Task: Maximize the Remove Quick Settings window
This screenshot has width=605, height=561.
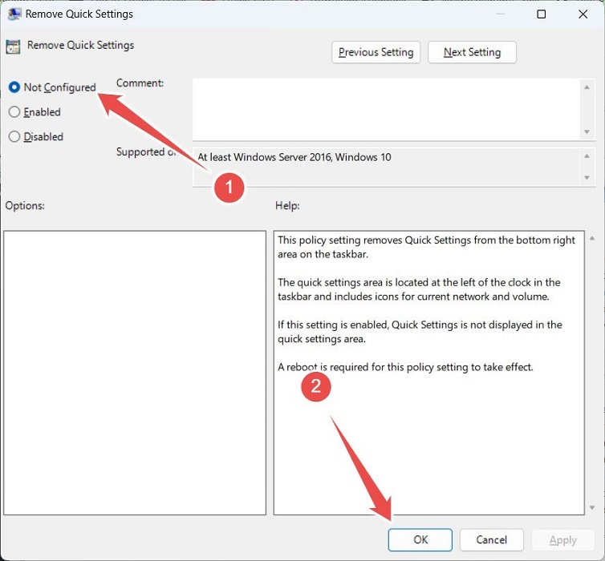Action: pos(542,14)
